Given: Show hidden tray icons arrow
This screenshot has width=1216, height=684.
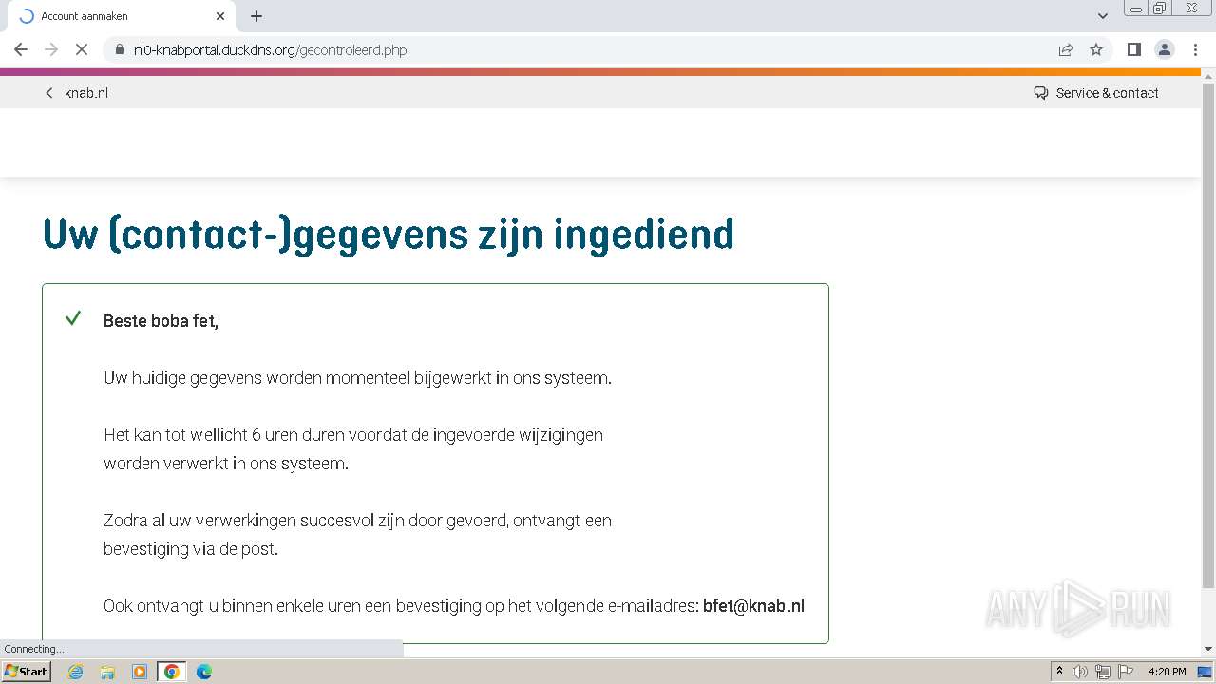Looking at the screenshot, I should coord(1059,672).
